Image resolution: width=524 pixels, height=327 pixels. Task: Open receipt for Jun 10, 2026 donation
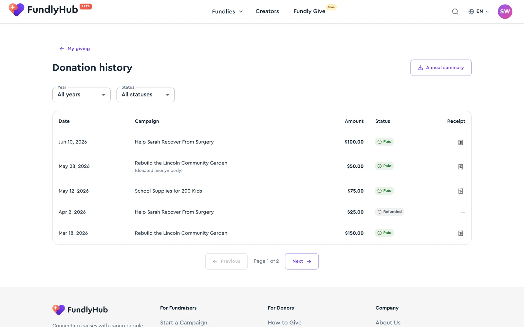click(x=460, y=142)
